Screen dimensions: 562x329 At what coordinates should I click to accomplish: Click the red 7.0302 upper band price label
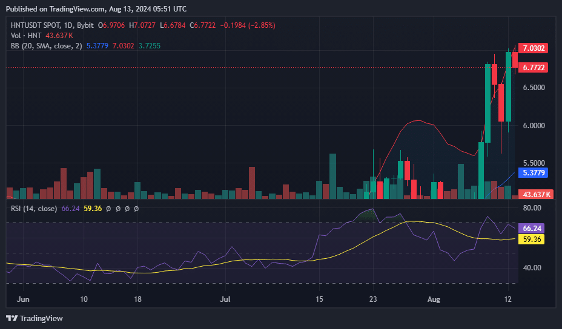[534, 48]
